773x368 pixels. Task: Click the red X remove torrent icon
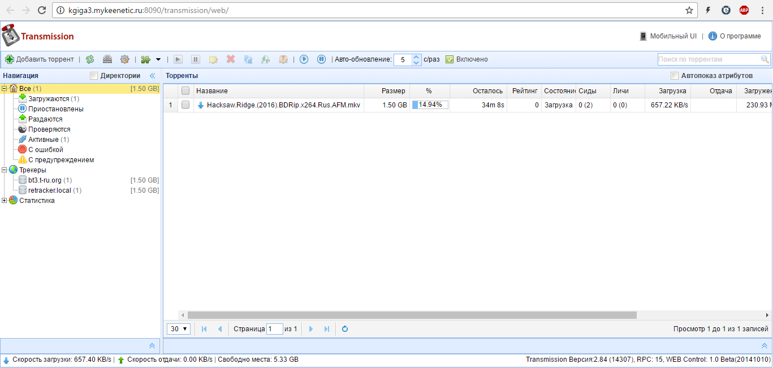tap(231, 59)
